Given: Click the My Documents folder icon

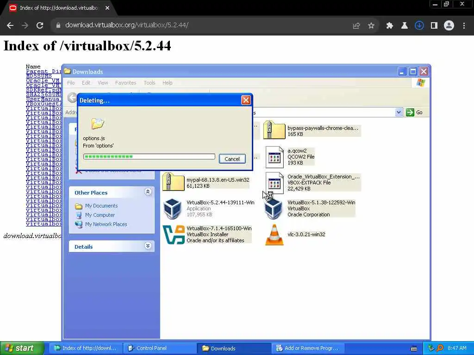Looking at the screenshot, I should point(79,206).
